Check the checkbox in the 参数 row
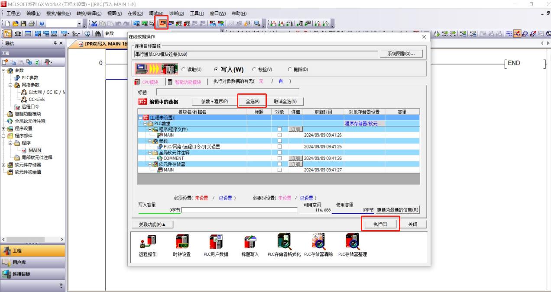The width and height of the screenshot is (551, 292). pyautogui.click(x=279, y=141)
